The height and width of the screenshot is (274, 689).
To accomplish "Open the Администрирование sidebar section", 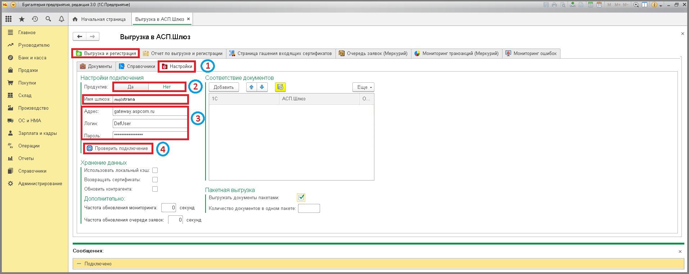I will 40,183.
